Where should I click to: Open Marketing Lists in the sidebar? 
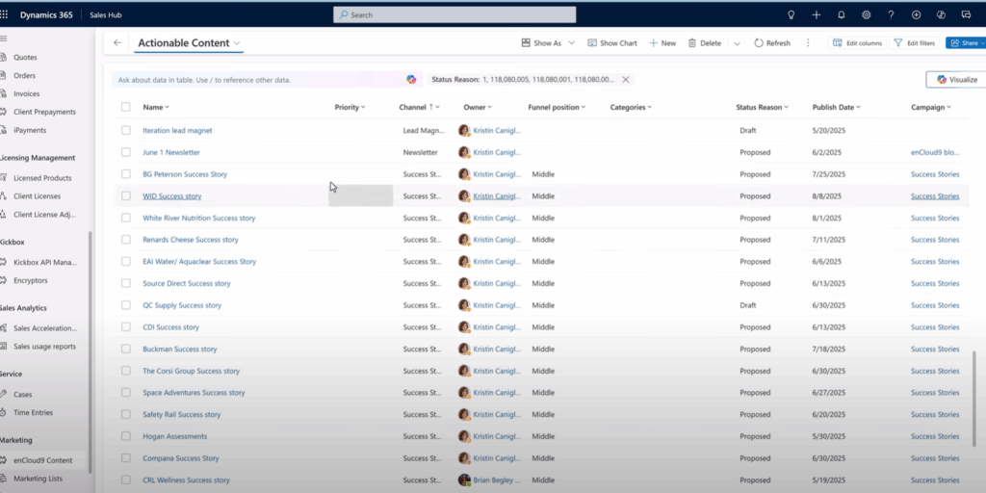coord(38,479)
